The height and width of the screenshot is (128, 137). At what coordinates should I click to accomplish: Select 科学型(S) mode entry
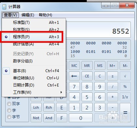point(34,29)
